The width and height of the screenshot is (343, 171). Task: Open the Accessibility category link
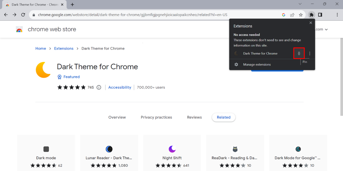(119, 87)
